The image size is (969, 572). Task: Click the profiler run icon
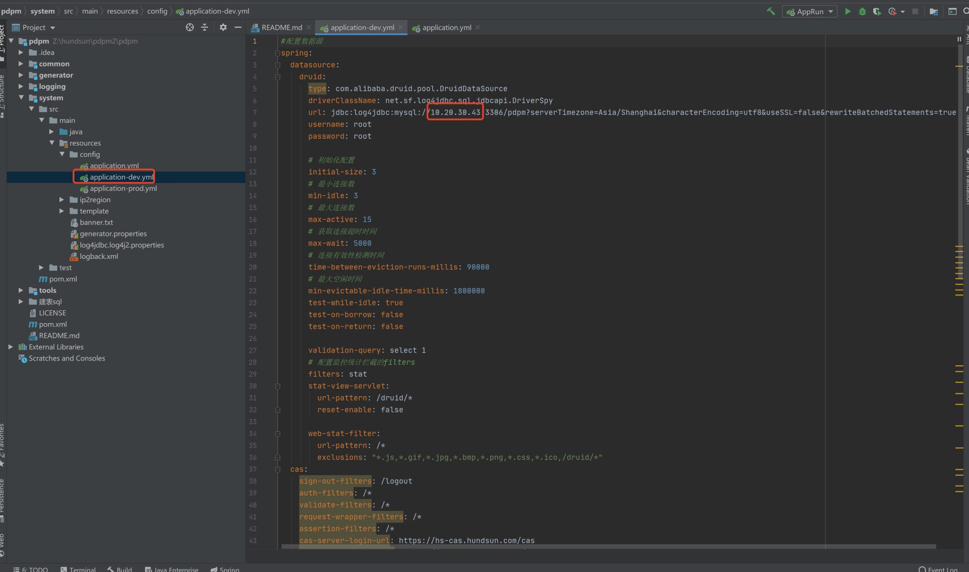[892, 12]
